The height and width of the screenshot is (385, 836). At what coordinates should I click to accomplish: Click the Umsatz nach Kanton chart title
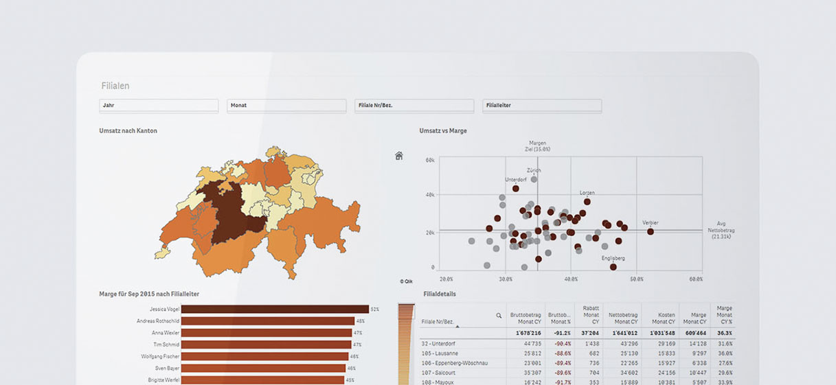128,130
